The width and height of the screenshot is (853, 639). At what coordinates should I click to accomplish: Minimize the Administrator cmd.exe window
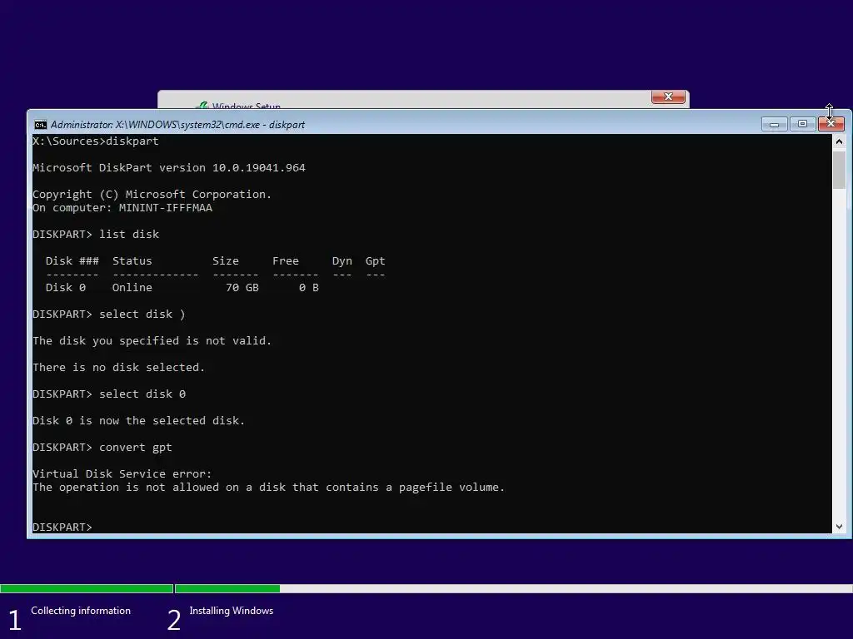coord(774,125)
